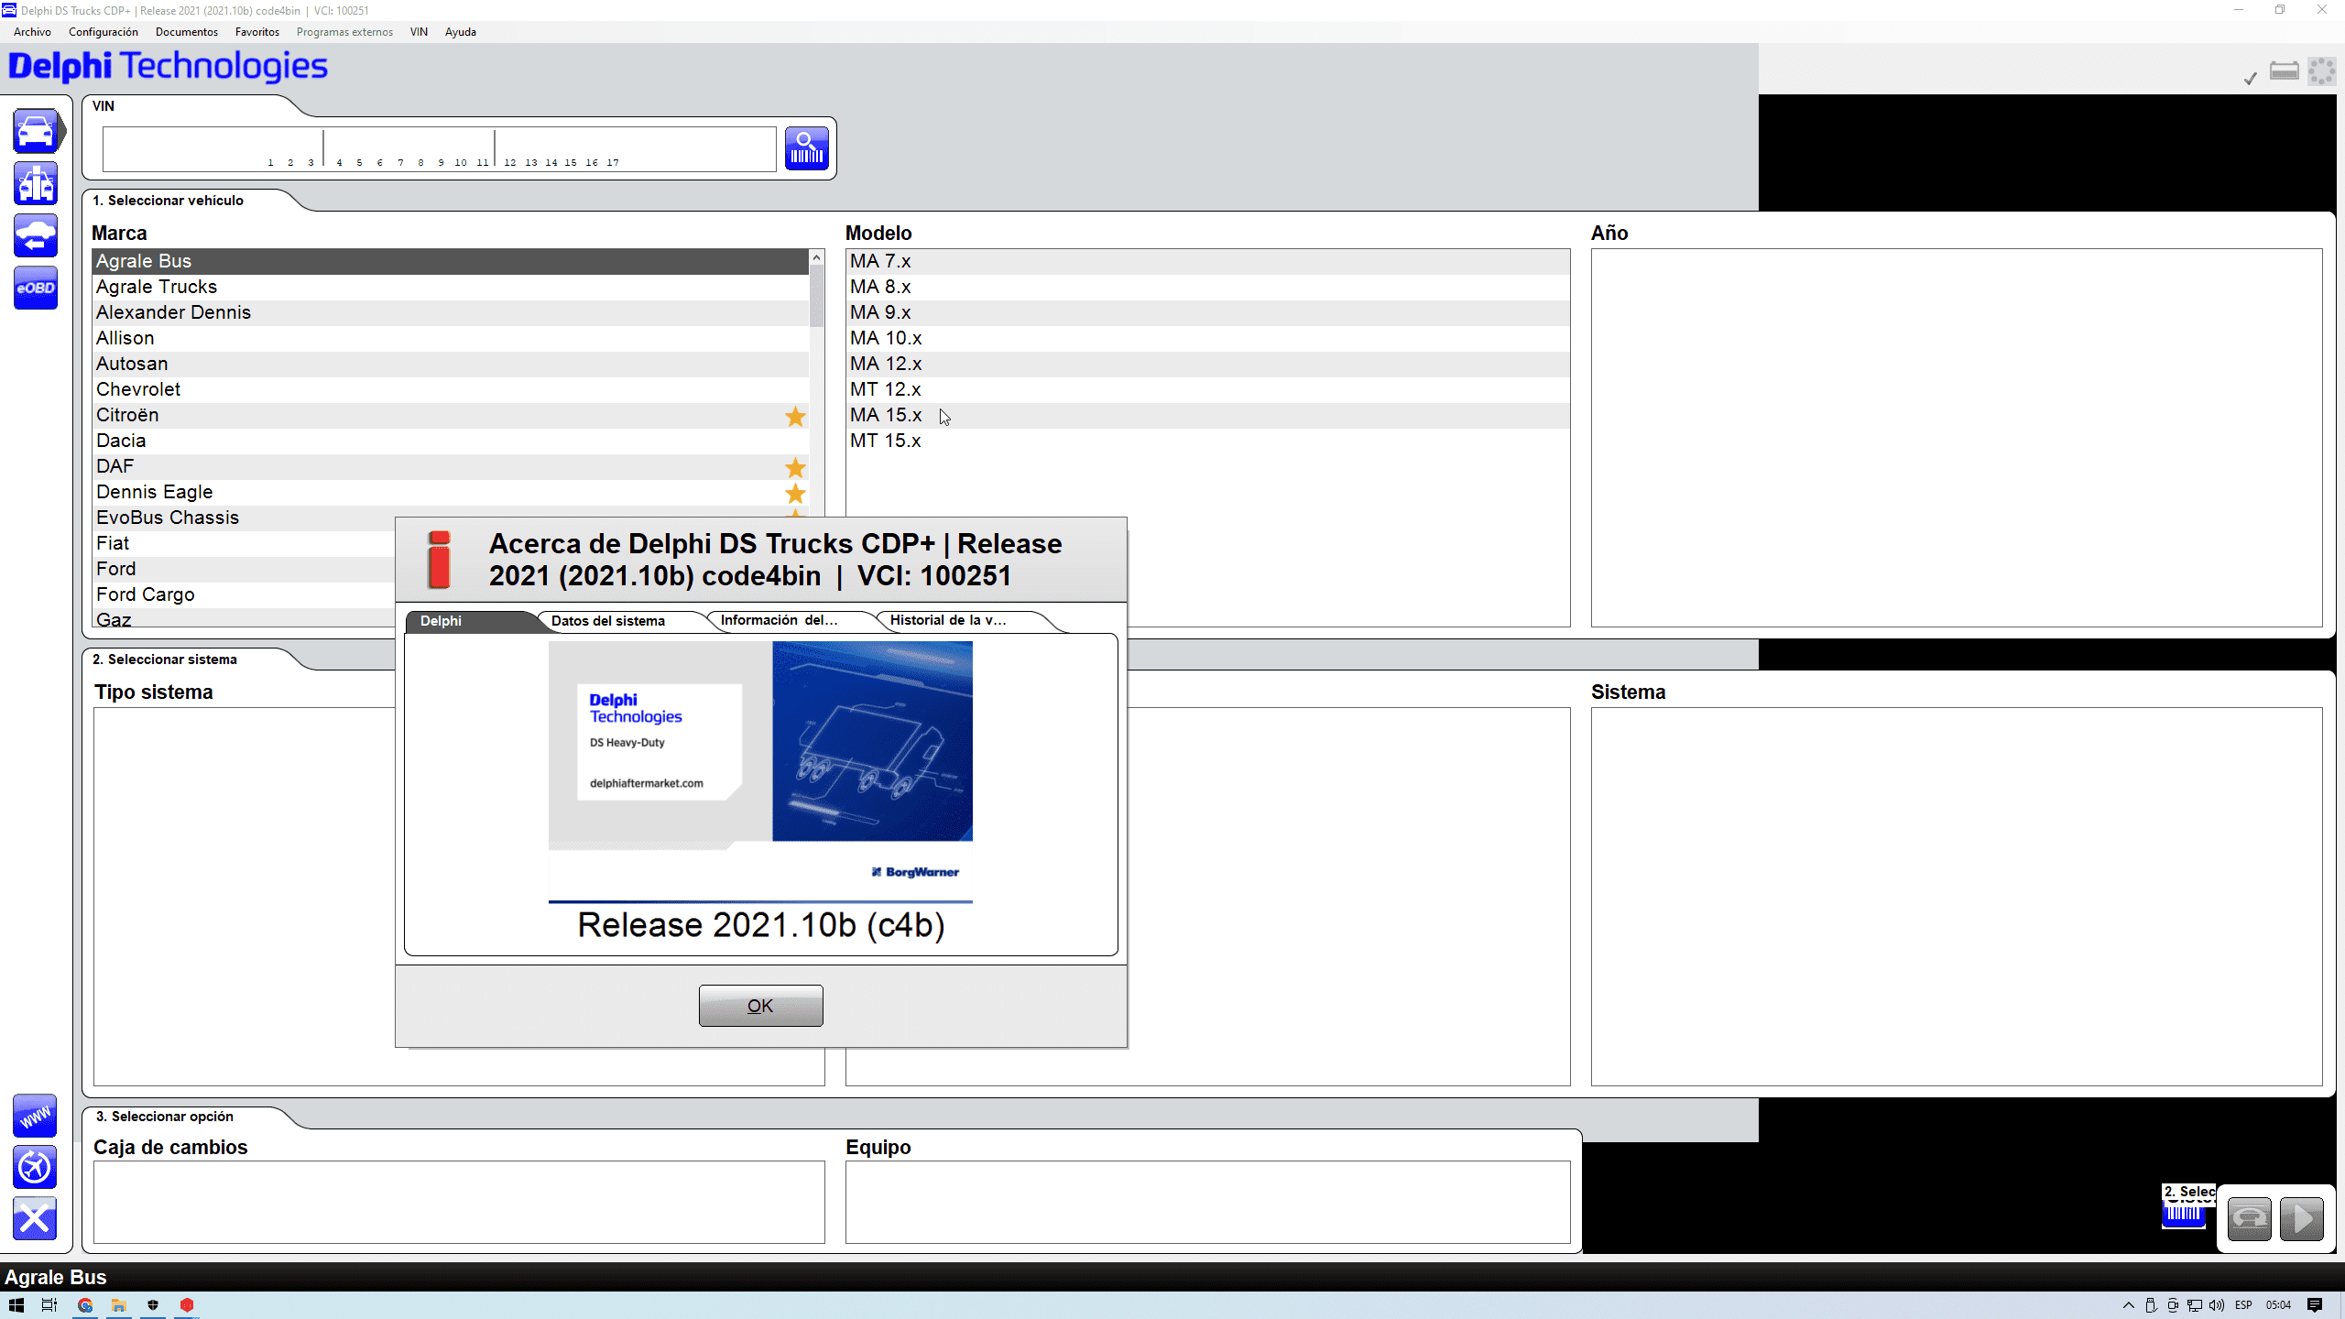Switch to Datos del sistema tab
Screen dimensions: 2345x1319
tap(608, 621)
